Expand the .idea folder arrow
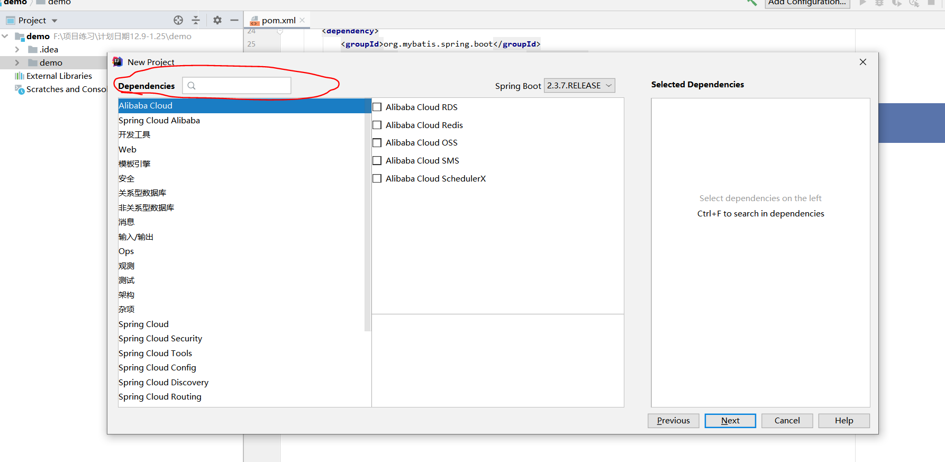Viewport: 945px width, 462px height. pyautogui.click(x=17, y=49)
